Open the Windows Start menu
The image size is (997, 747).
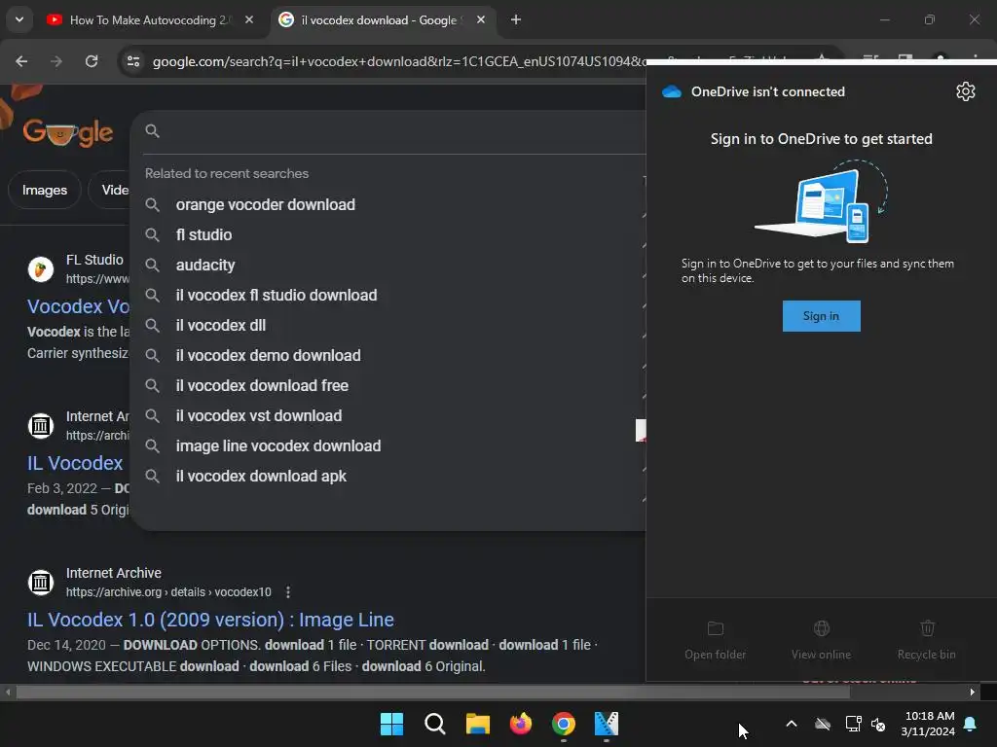(x=391, y=724)
